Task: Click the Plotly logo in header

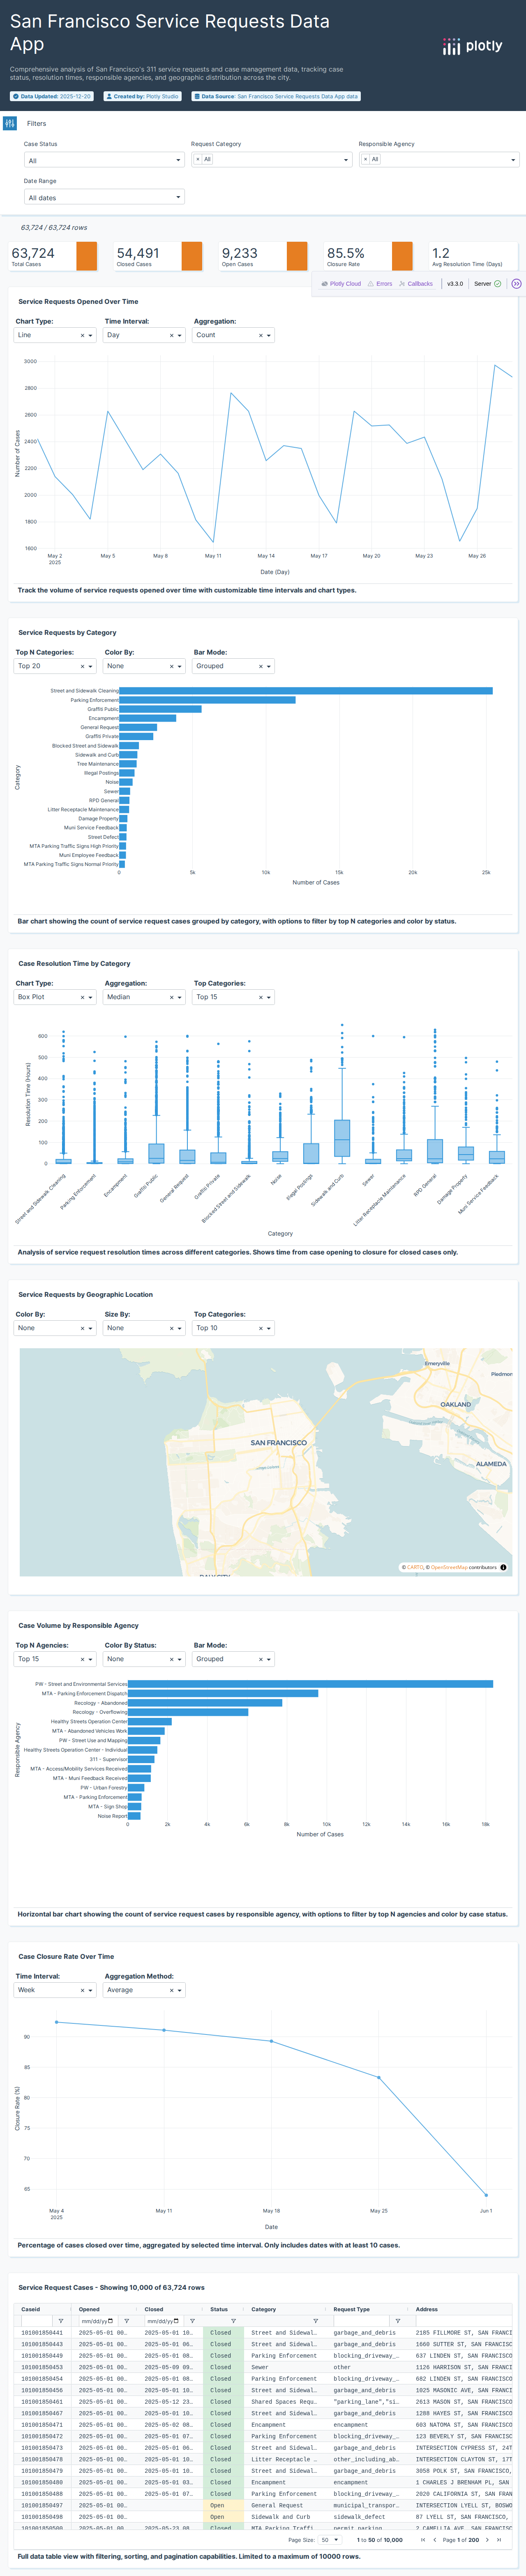Action: tap(472, 46)
